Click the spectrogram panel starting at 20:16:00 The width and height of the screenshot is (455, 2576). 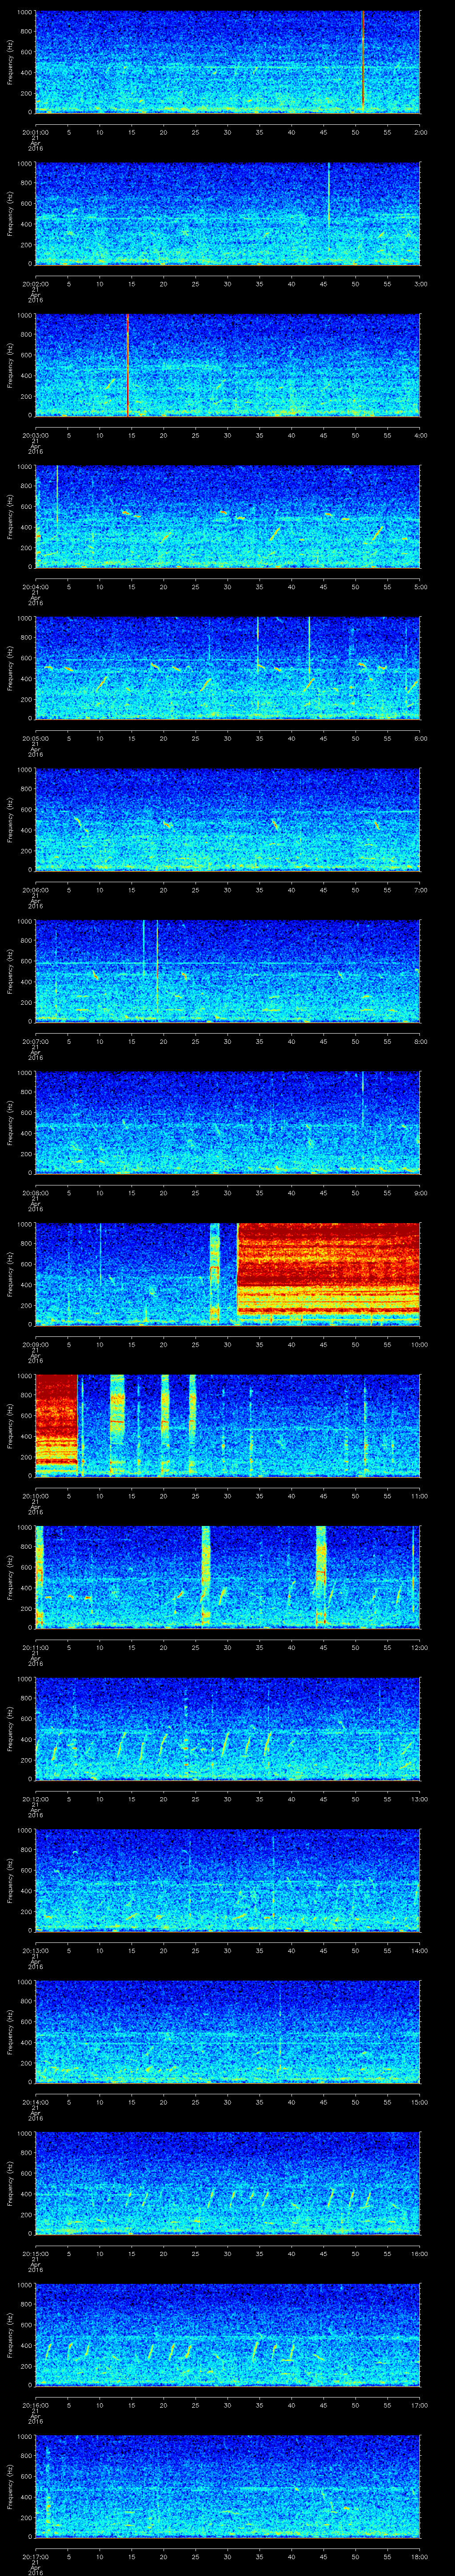pyautogui.click(x=227, y=2334)
